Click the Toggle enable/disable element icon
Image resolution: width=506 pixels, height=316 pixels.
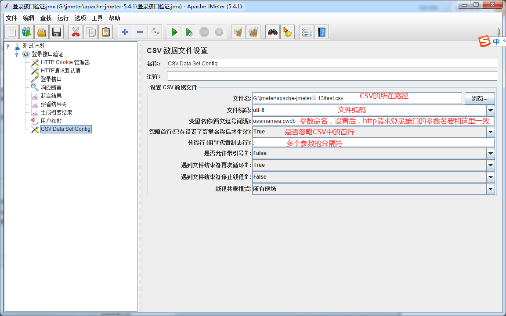click(x=155, y=32)
